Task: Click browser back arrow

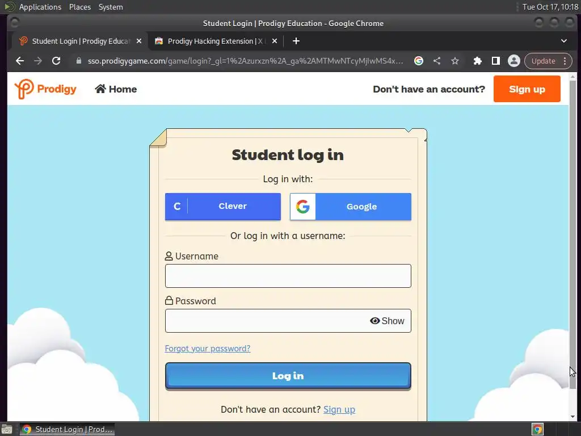Action: [20, 61]
